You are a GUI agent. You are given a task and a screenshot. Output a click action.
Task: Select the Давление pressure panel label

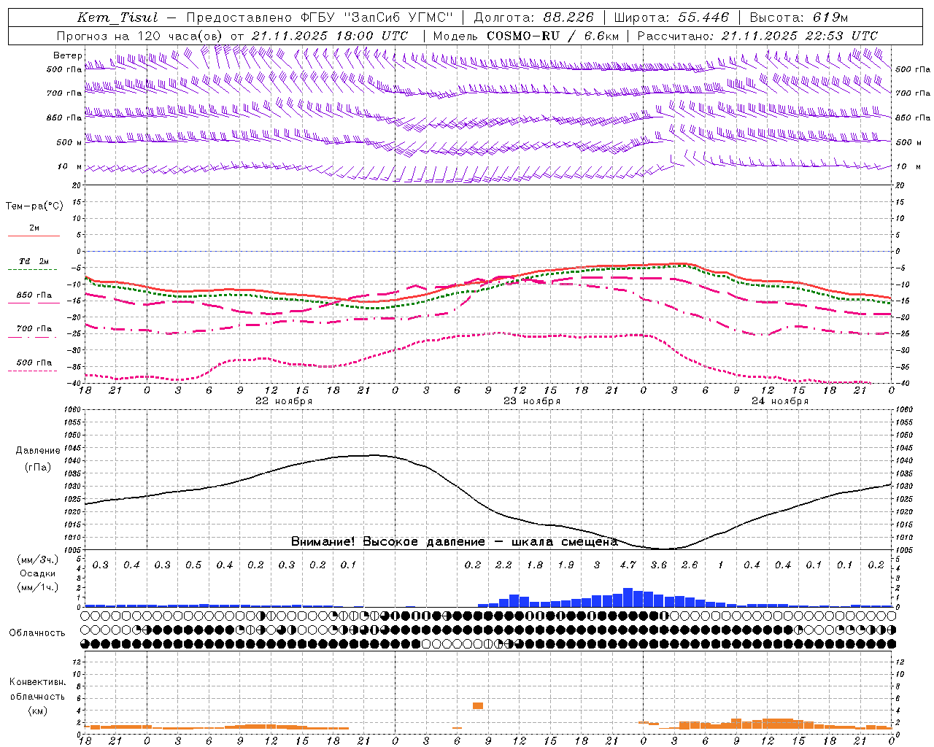[38, 451]
